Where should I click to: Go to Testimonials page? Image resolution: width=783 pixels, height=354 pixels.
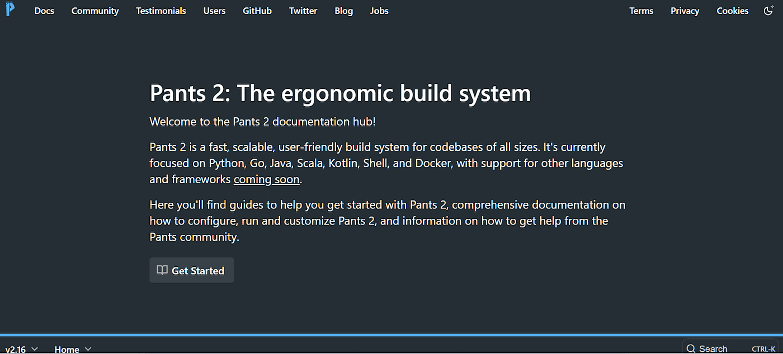[161, 11]
